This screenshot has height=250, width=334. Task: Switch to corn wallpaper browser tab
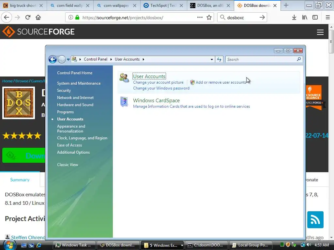click(116, 6)
